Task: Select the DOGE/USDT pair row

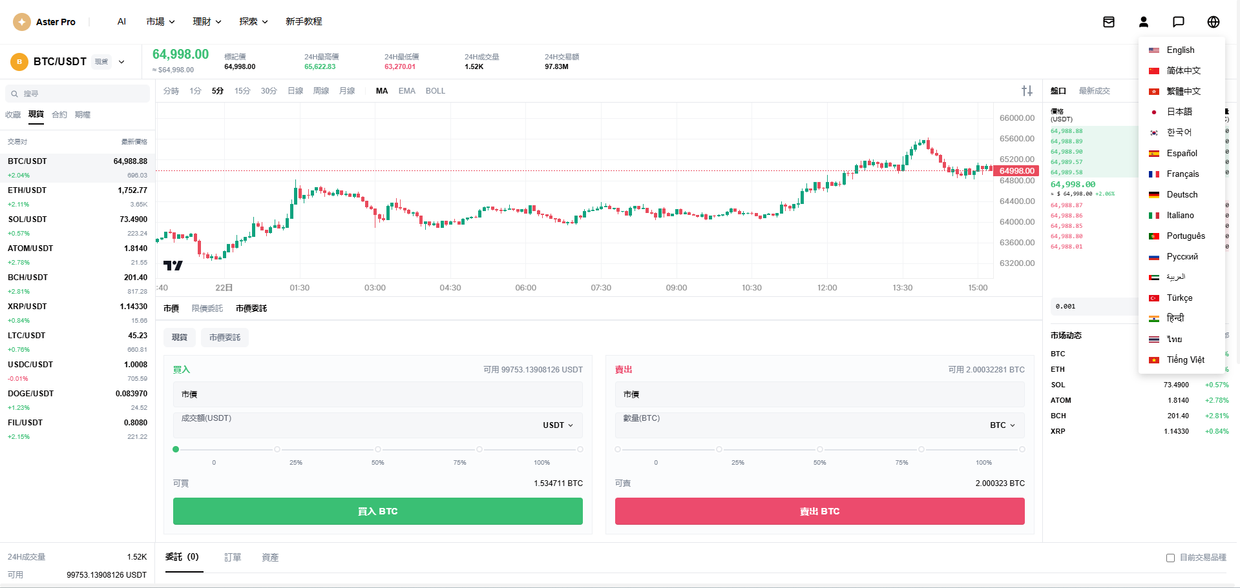Action: tap(78, 400)
